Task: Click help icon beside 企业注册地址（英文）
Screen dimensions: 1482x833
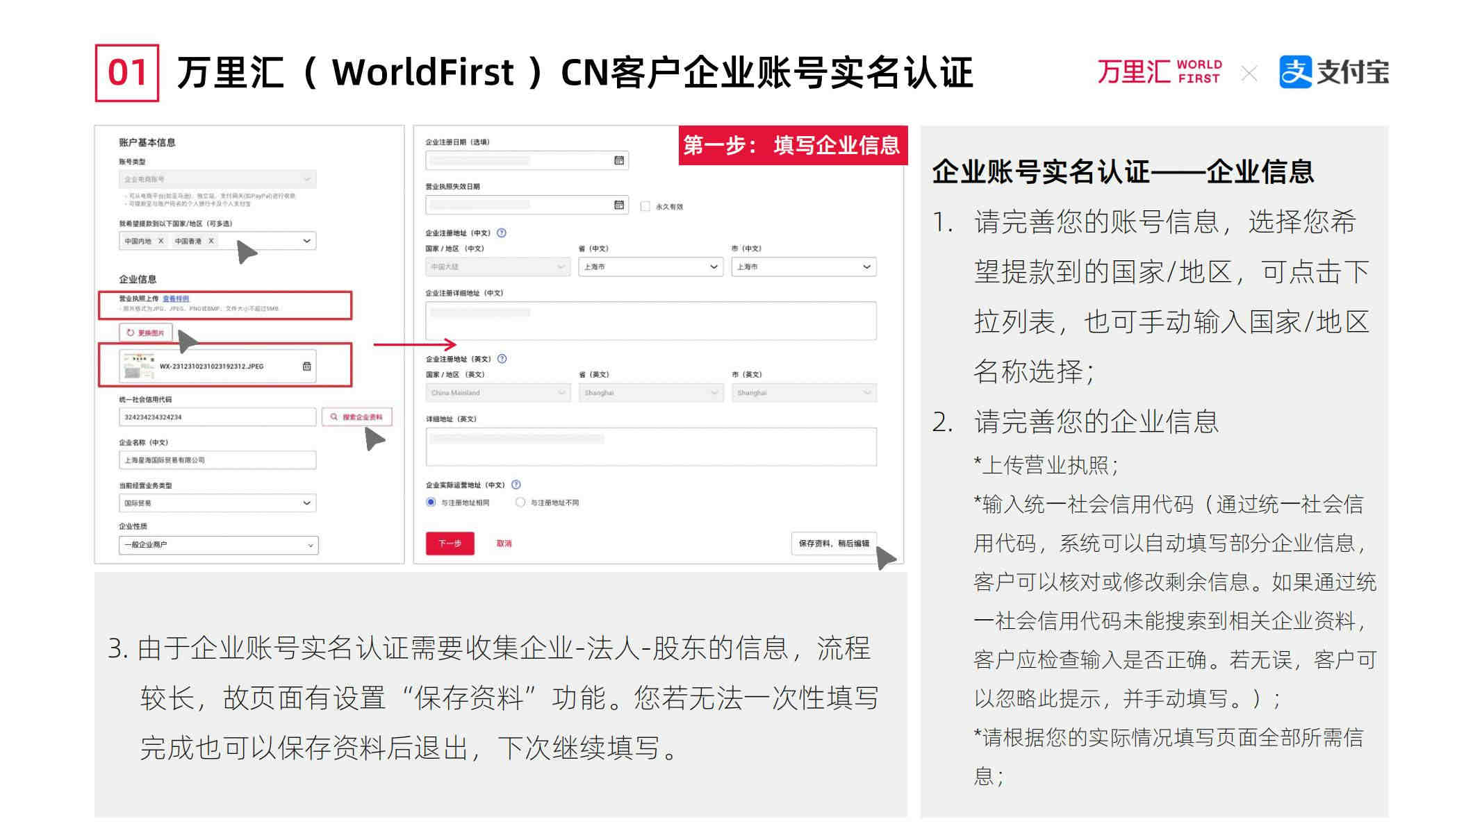Action: [502, 359]
